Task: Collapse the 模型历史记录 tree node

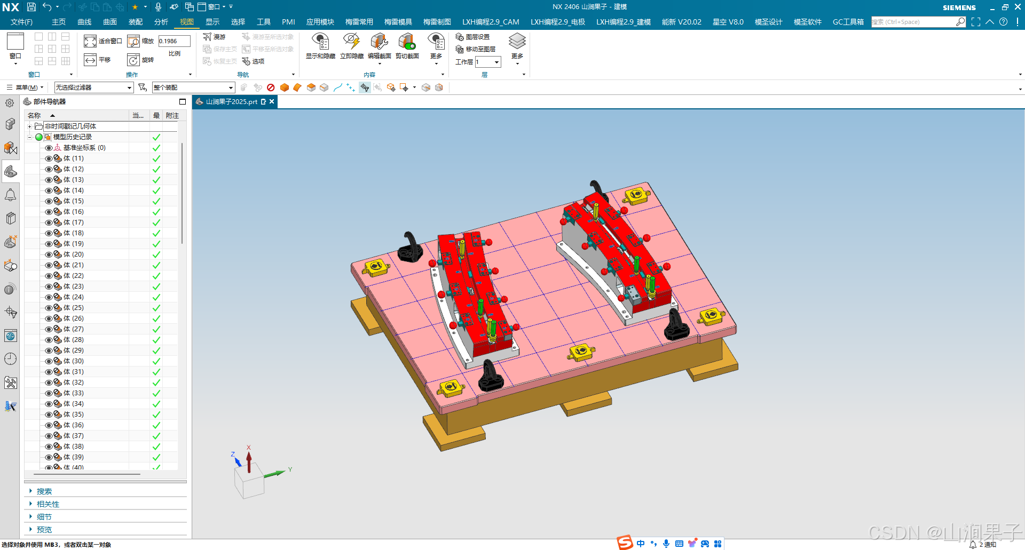Action: pos(30,137)
